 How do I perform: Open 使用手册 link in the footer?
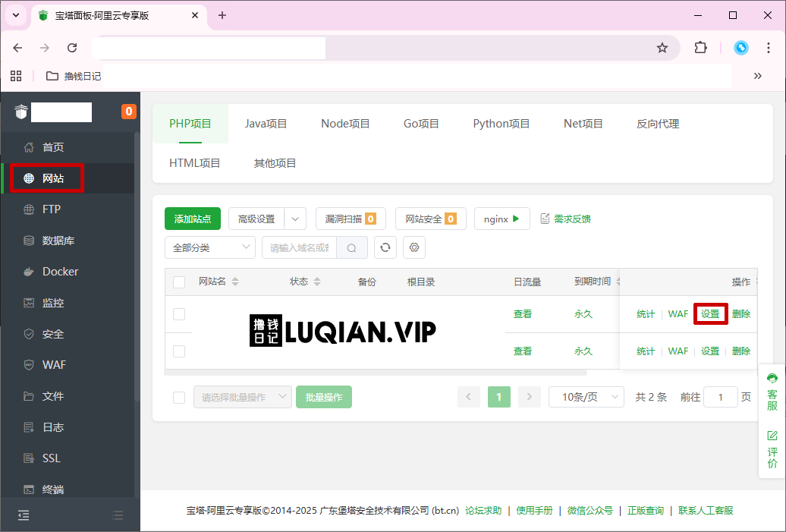[x=534, y=510]
